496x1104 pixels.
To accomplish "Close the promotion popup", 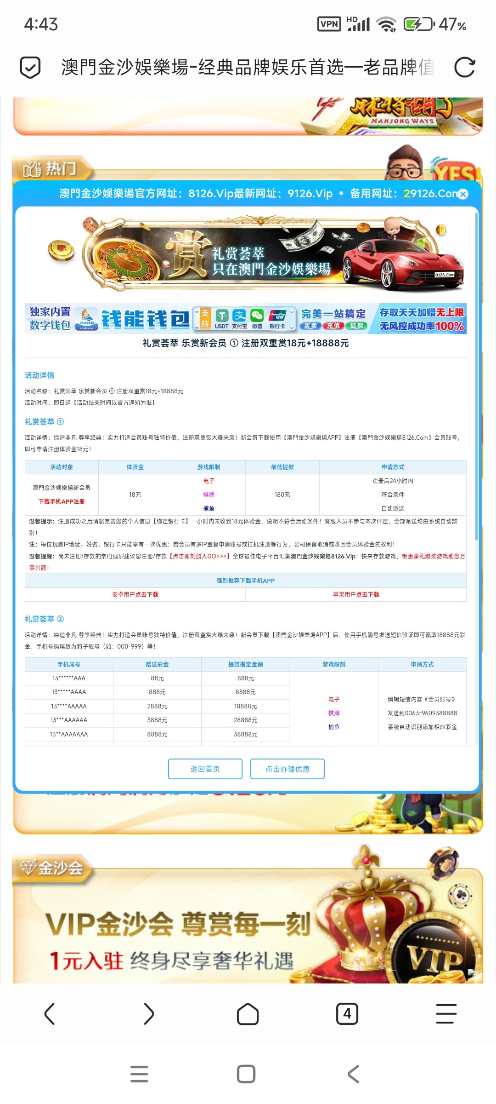I will pos(463,194).
